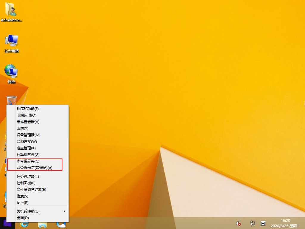The image size is (305, 229).
Task: Open the muted volume icon in the tray
Action: pyautogui.click(x=238, y=223)
